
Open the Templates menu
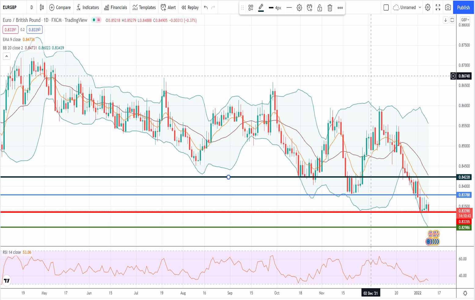coord(144,7)
